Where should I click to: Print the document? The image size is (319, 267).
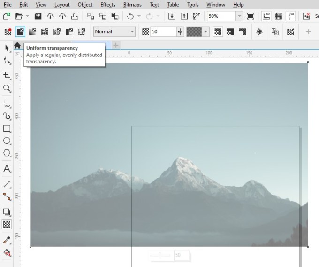(x=75, y=16)
